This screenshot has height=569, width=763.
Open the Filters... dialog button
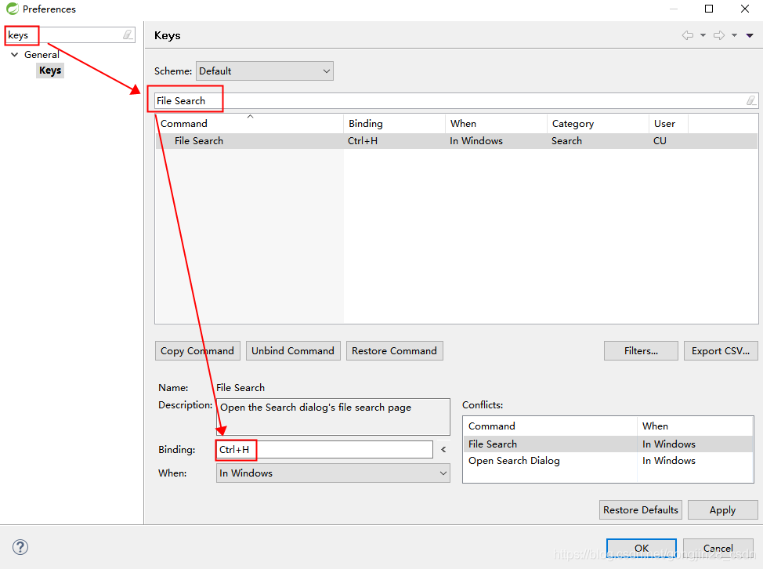click(641, 351)
